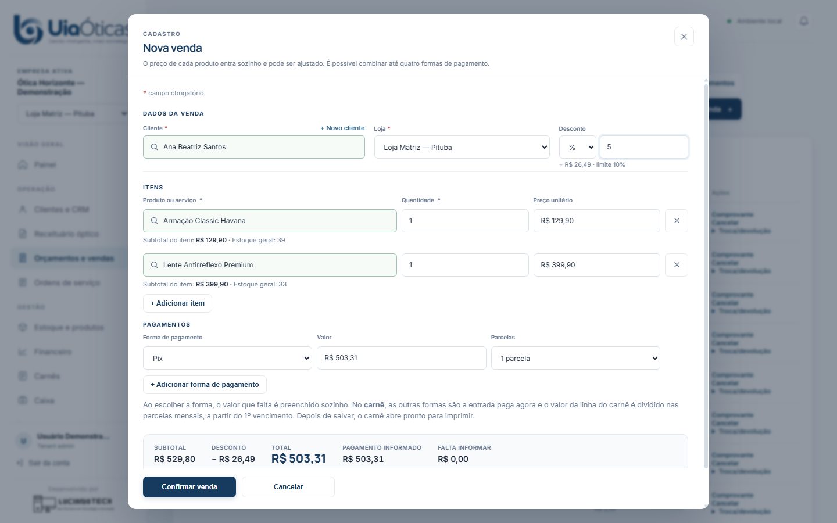Viewport: 837px width, 523px height.
Task: Click the Financeiro chart icon in sidebar
Action: 23,352
